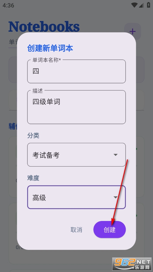153x272 pixels.
Task: Click the 创建新单词本 dialog title
Action: click(50, 48)
